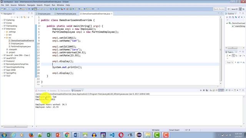The image size is (246, 138).
Task: Open Excel from the taskbar
Action: (49, 135)
